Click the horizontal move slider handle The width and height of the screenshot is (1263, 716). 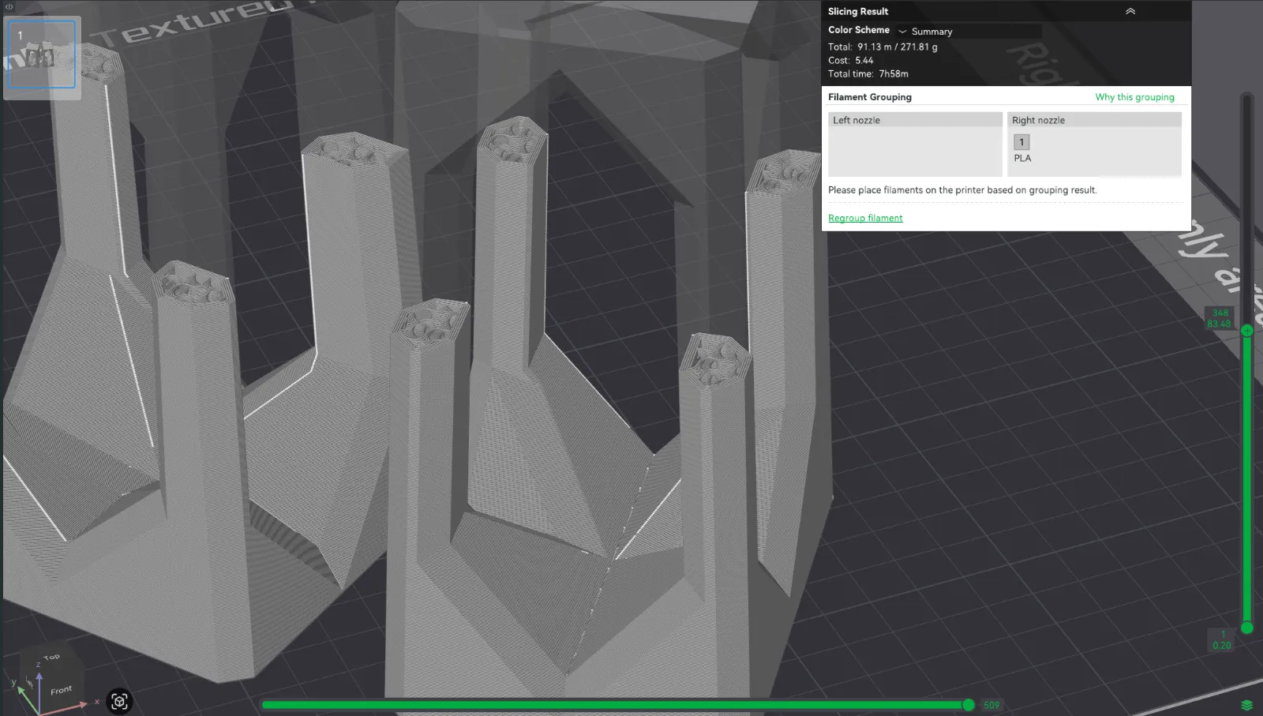pyautogui.click(x=969, y=705)
